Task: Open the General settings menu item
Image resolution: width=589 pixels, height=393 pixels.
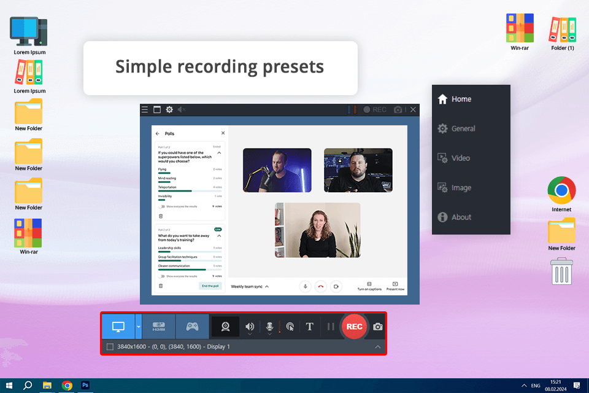Action: (x=471, y=128)
